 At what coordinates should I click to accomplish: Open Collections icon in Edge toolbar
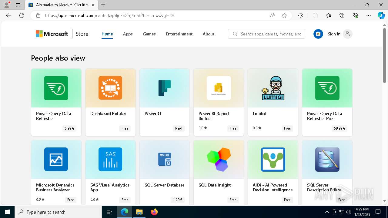(x=342, y=15)
